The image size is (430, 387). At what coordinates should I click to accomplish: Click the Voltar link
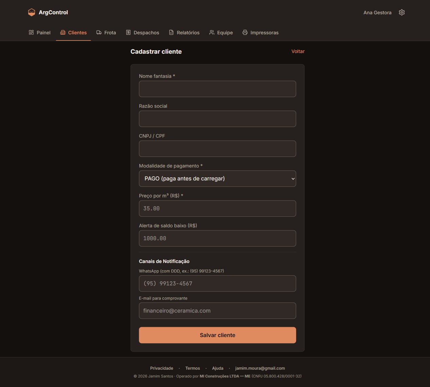point(298,51)
